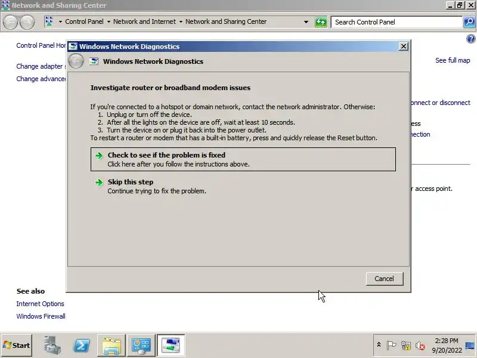
Task: Open Change advanced sharing settings link
Action: coord(41,79)
